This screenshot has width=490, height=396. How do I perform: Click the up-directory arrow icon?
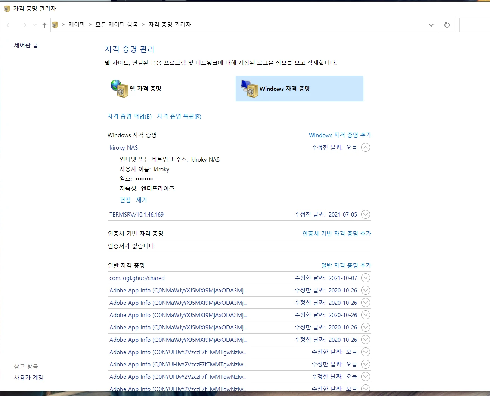(x=44, y=25)
